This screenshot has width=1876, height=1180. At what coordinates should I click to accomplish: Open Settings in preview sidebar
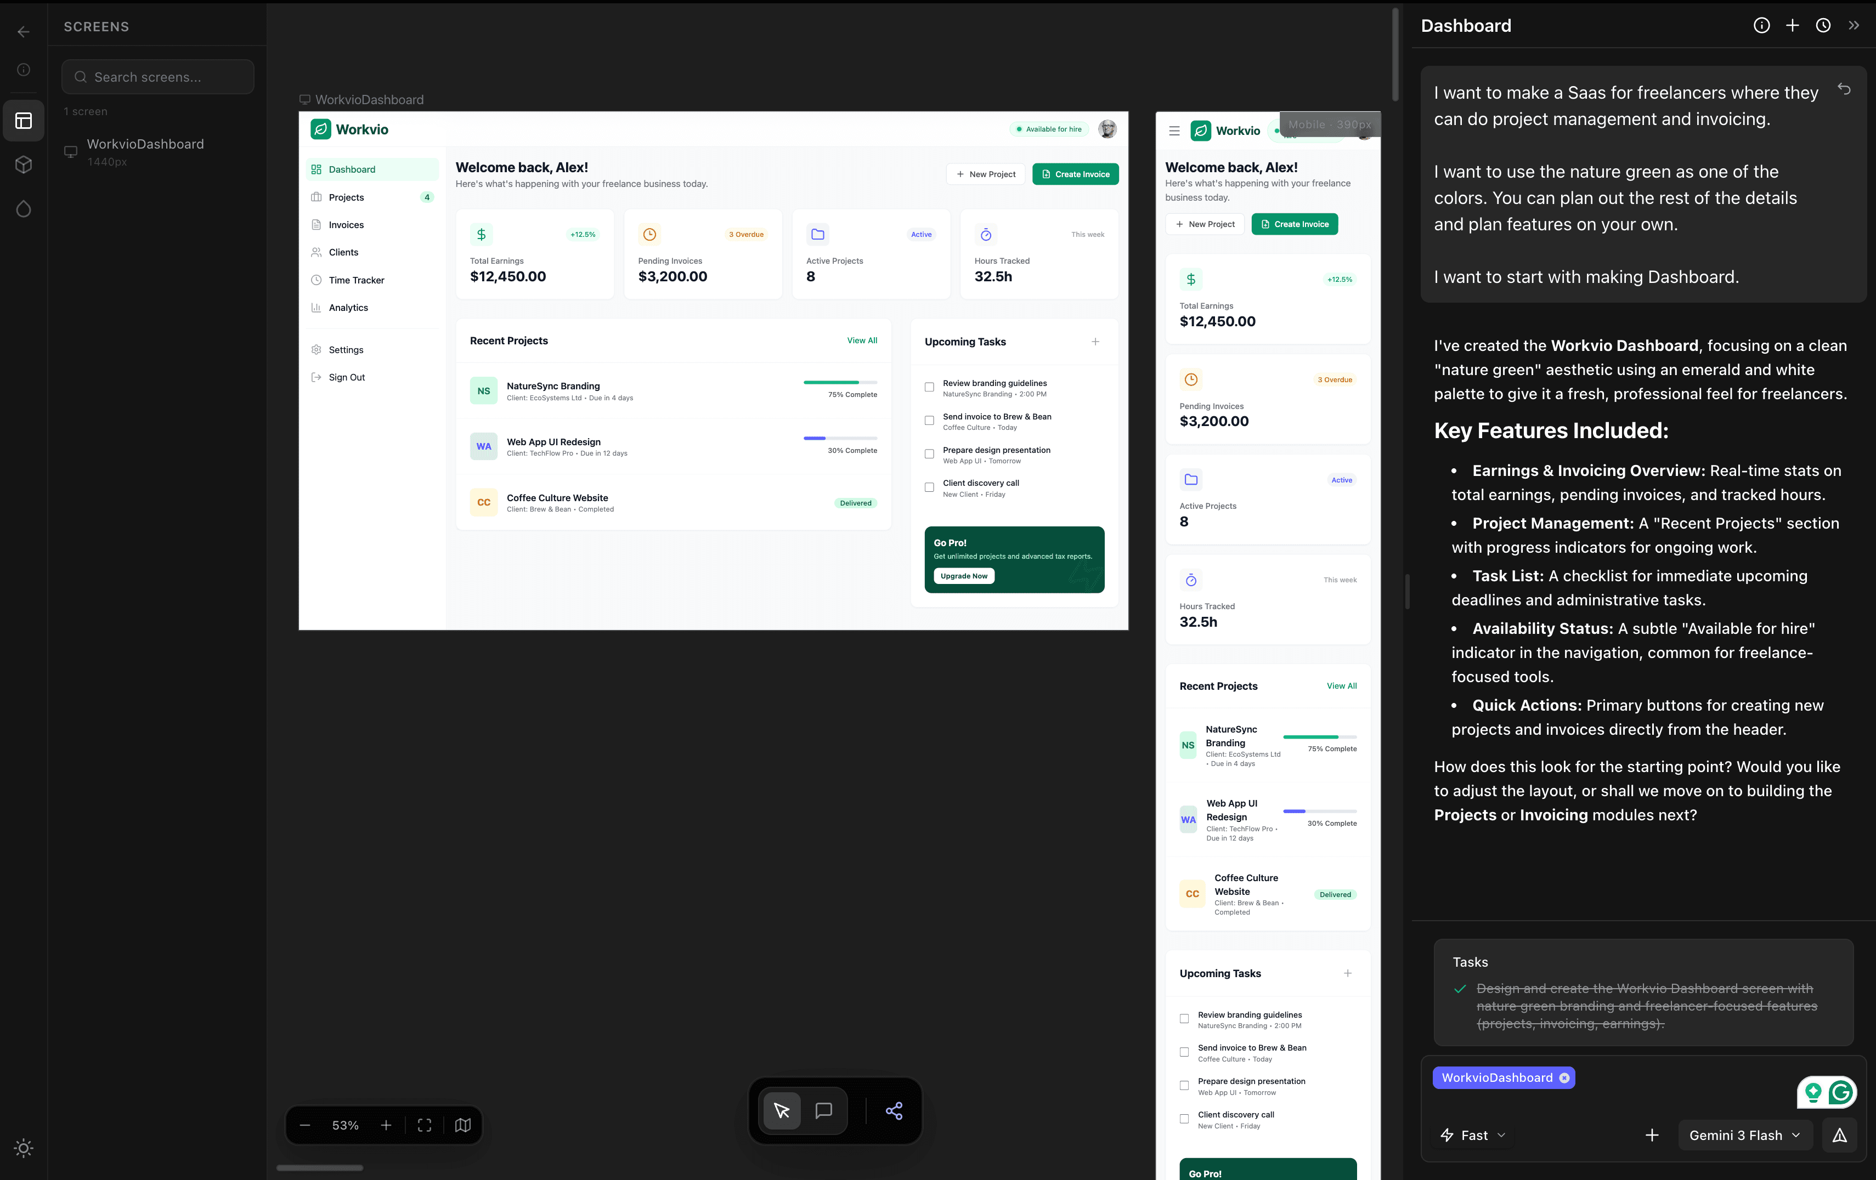tap(372, 350)
